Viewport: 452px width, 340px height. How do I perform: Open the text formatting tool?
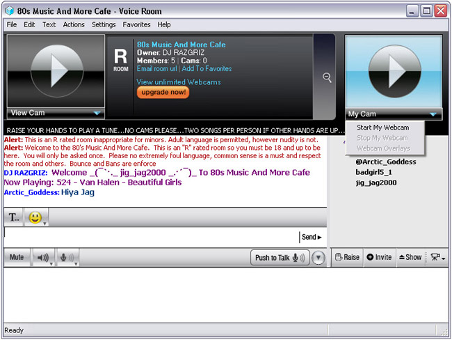click(x=13, y=217)
